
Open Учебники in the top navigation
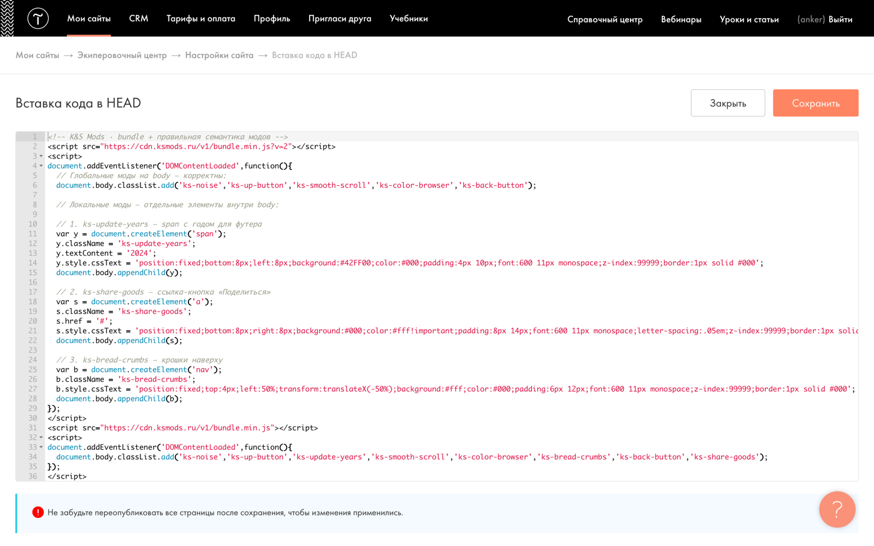point(409,19)
